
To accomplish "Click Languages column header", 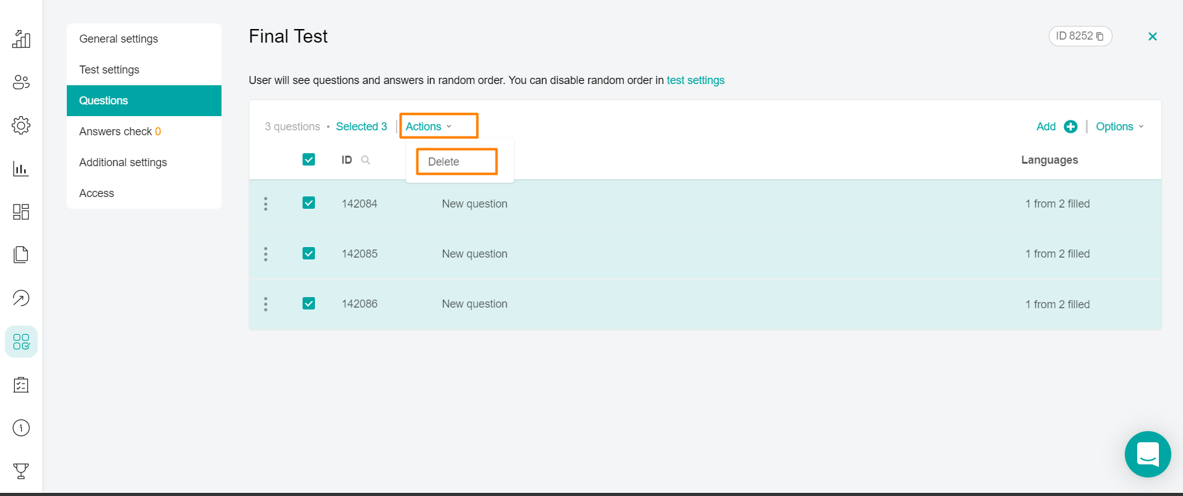I will coord(1049,160).
